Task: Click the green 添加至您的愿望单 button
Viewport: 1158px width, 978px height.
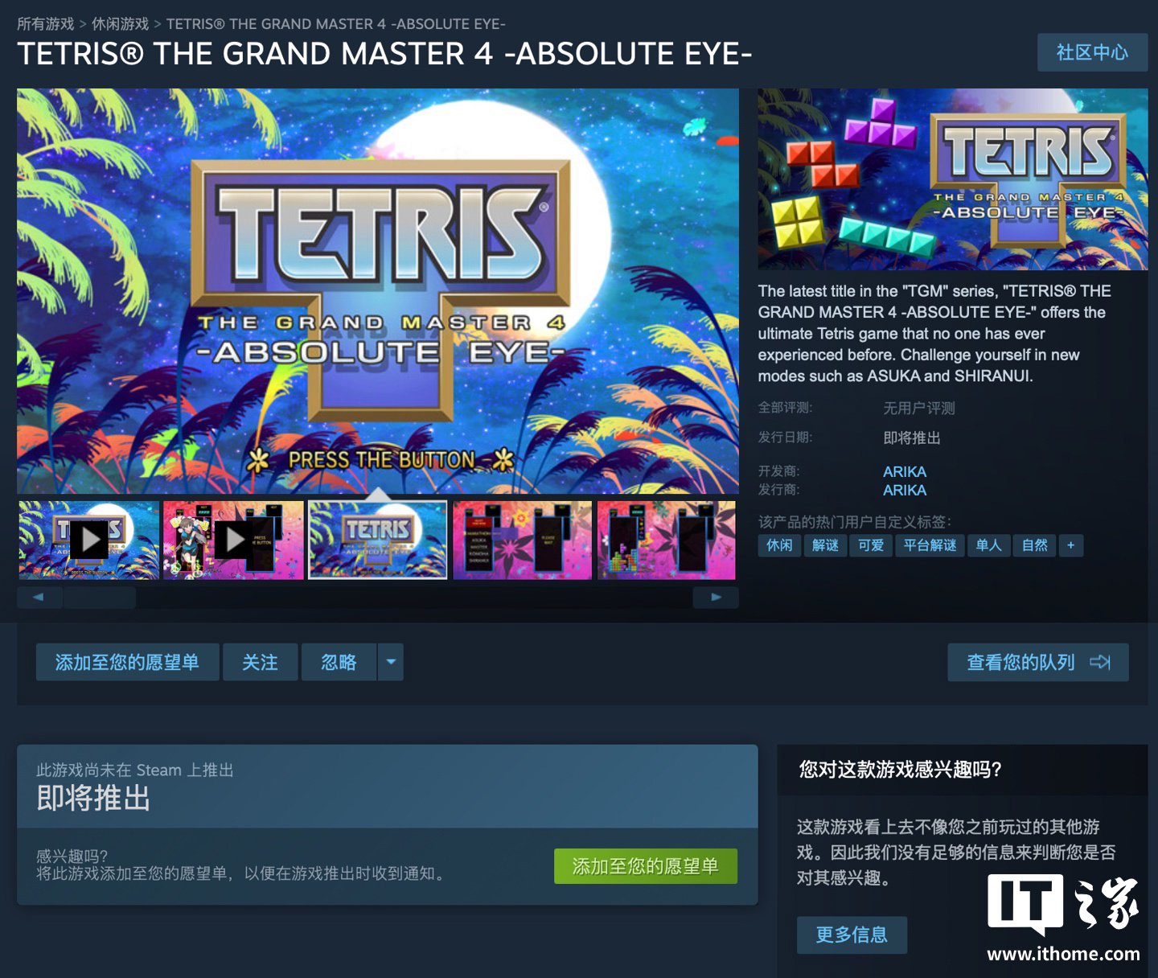Action: (x=646, y=866)
